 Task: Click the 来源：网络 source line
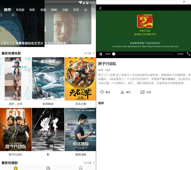pos(104,70)
